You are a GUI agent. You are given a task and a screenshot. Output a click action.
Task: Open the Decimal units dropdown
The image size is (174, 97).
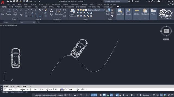coord(151,95)
